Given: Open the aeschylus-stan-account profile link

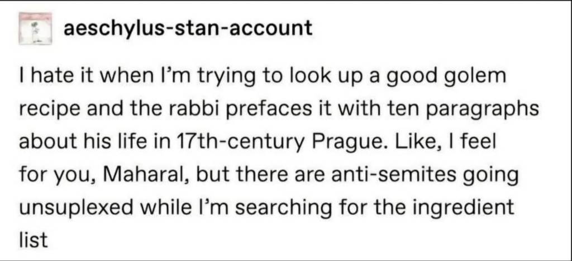Looking at the screenshot, I should tap(188, 28).
